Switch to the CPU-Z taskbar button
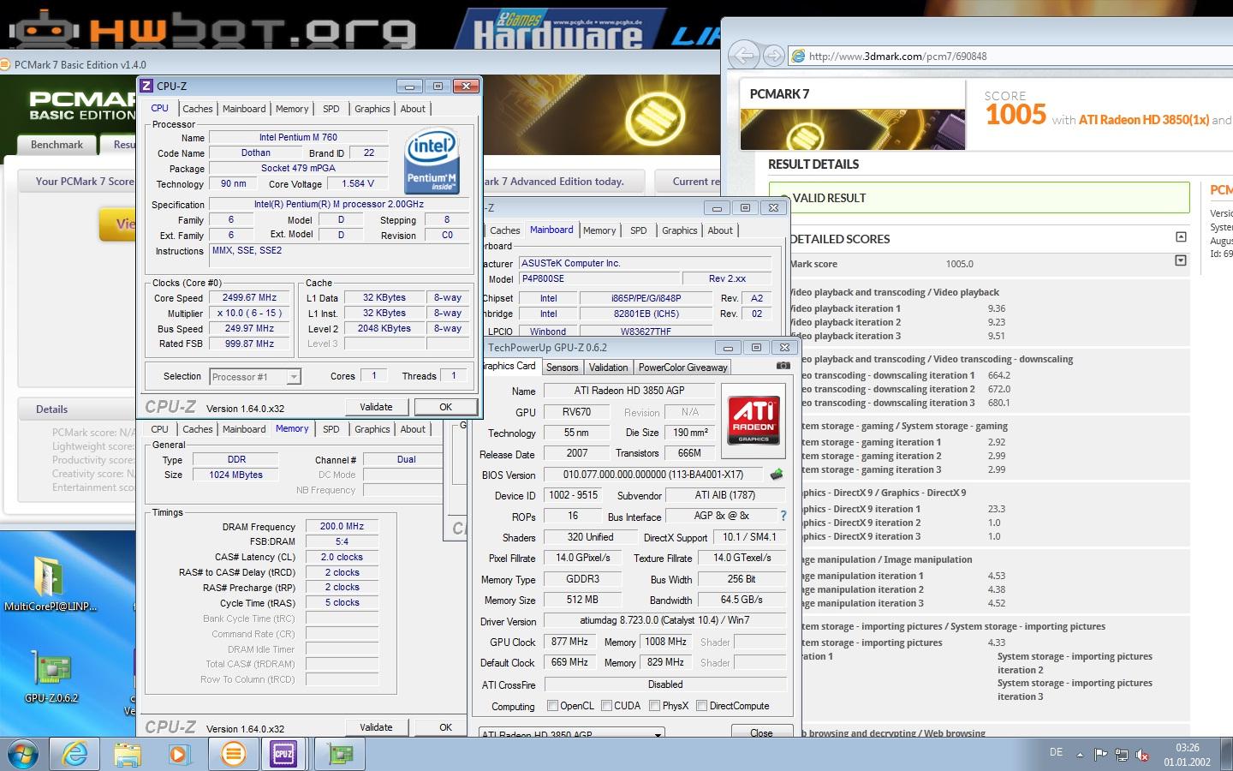This screenshot has width=1233, height=771. [x=283, y=754]
